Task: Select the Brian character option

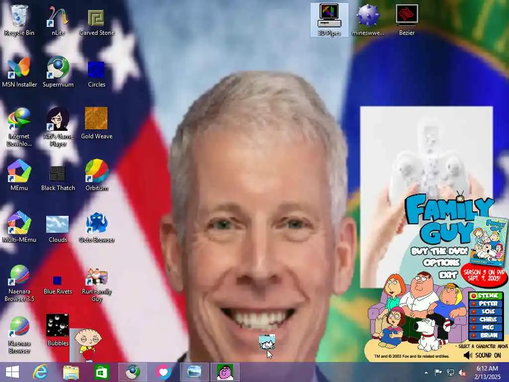Action: tap(486, 335)
